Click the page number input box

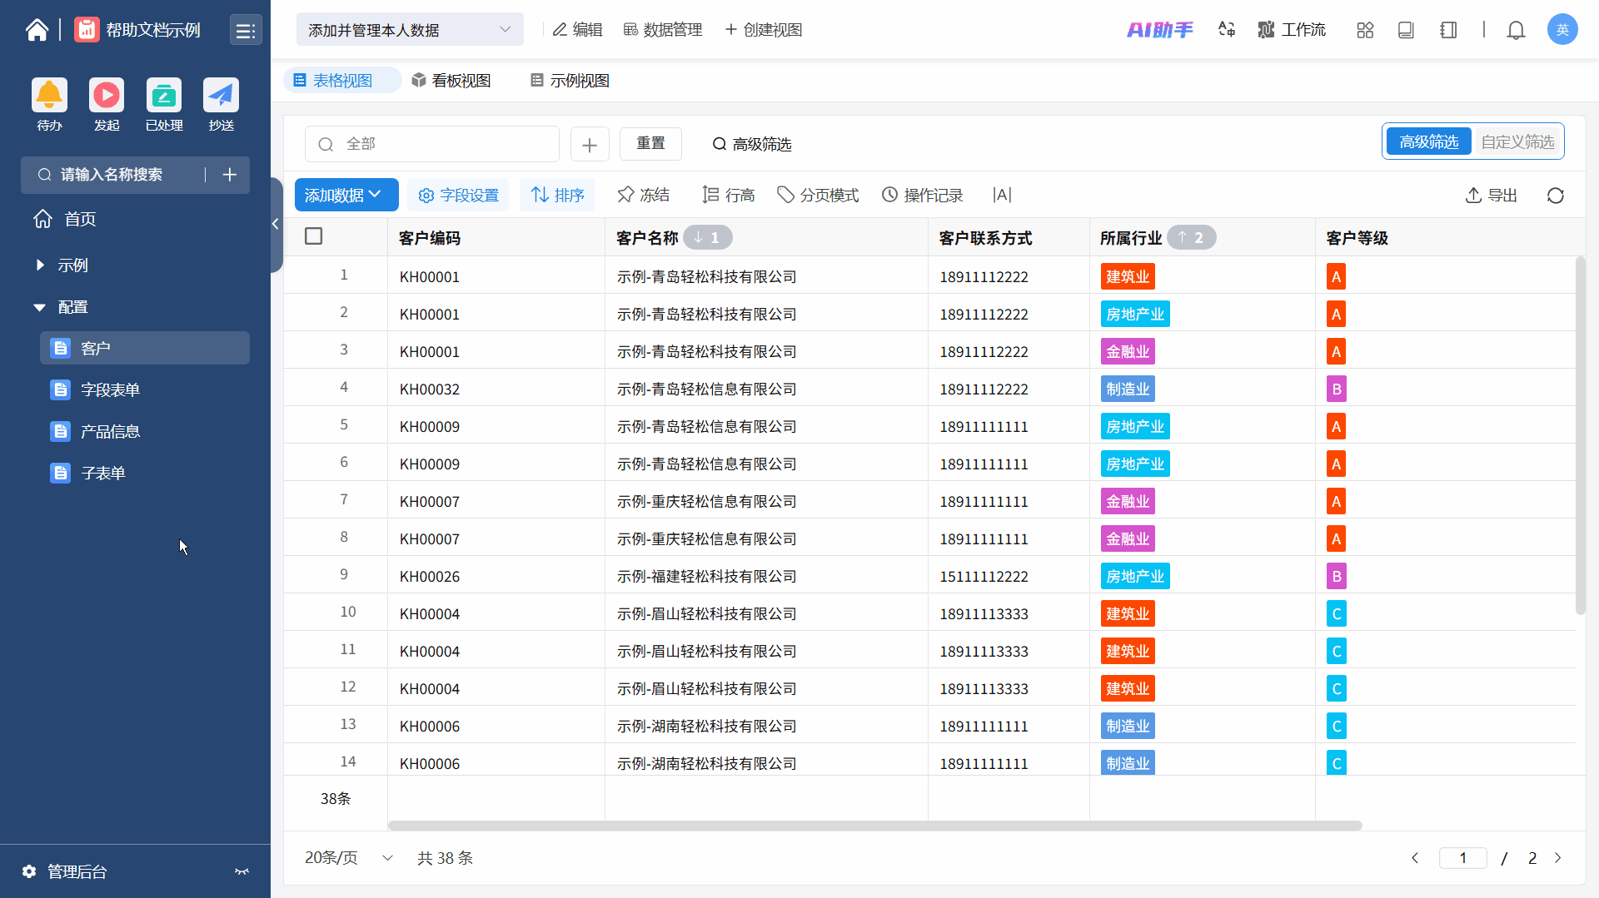[1462, 858]
